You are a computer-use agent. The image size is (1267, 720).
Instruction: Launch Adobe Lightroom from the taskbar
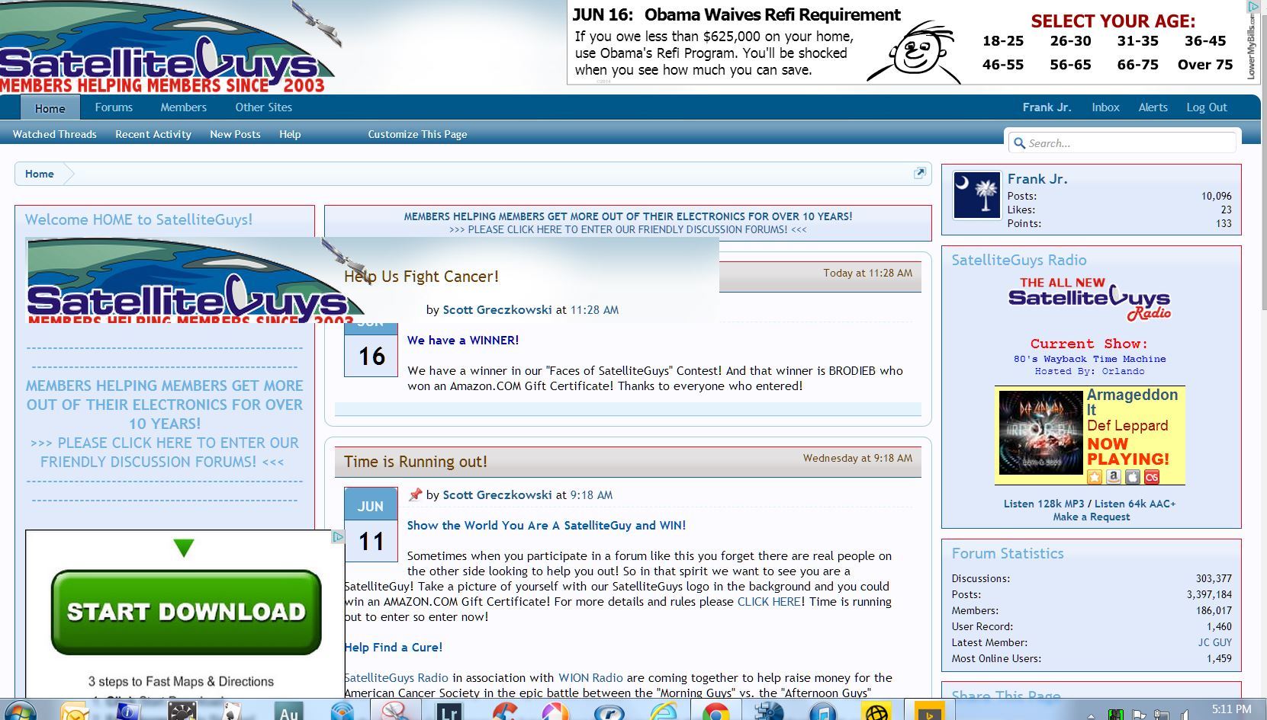[448, 712]
